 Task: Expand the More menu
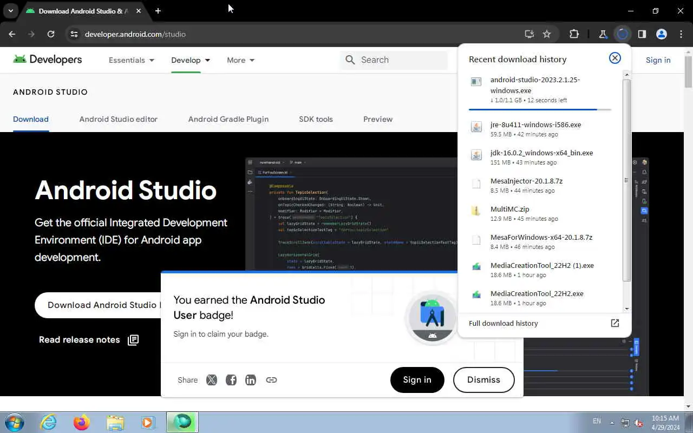coord(241,60)
